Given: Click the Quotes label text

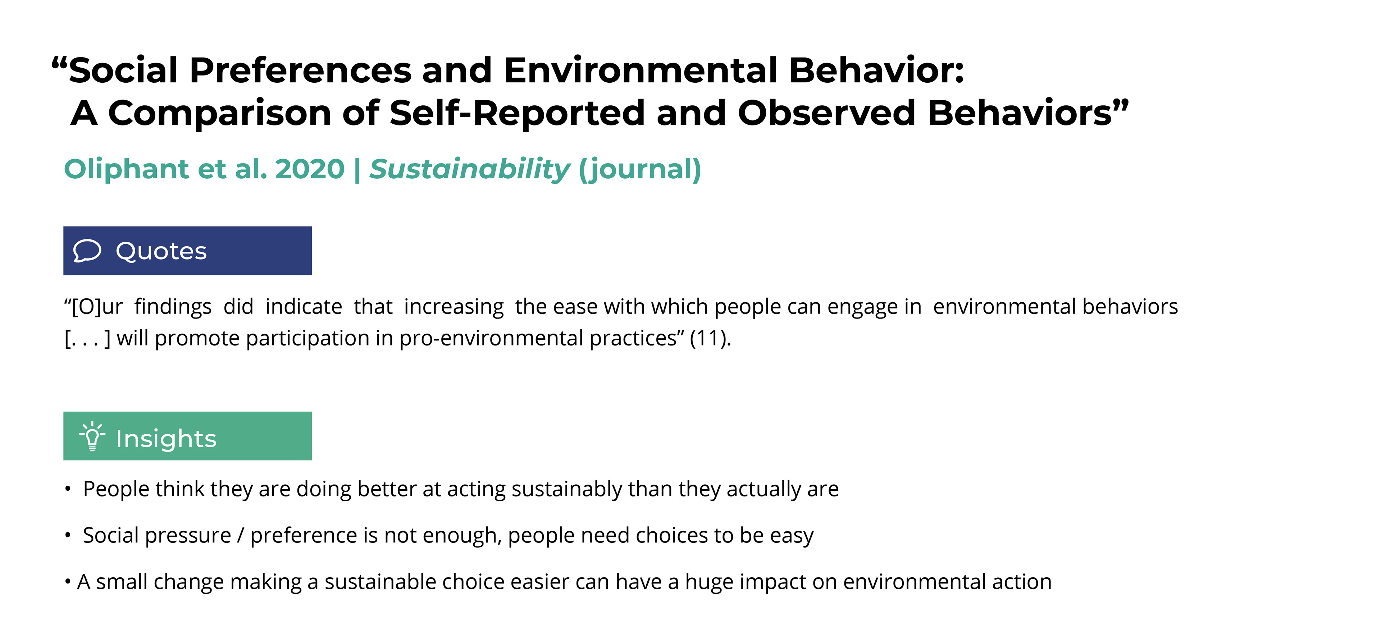Looking at the screenshot, I should 161,251.
